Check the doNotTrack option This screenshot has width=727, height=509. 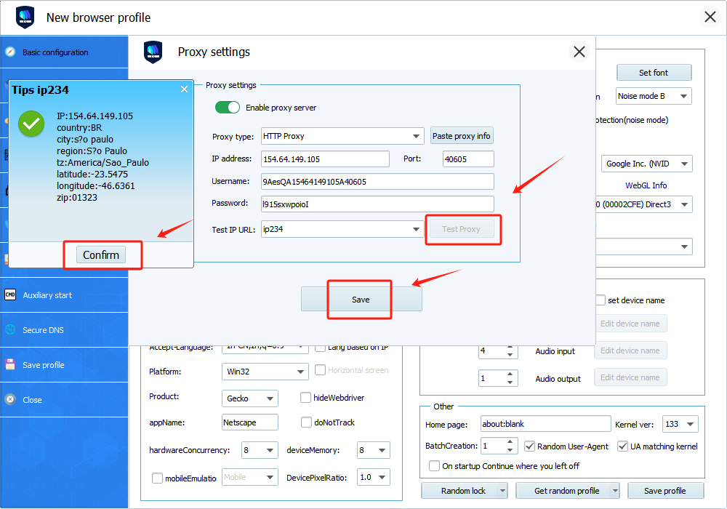coord(306,422)
